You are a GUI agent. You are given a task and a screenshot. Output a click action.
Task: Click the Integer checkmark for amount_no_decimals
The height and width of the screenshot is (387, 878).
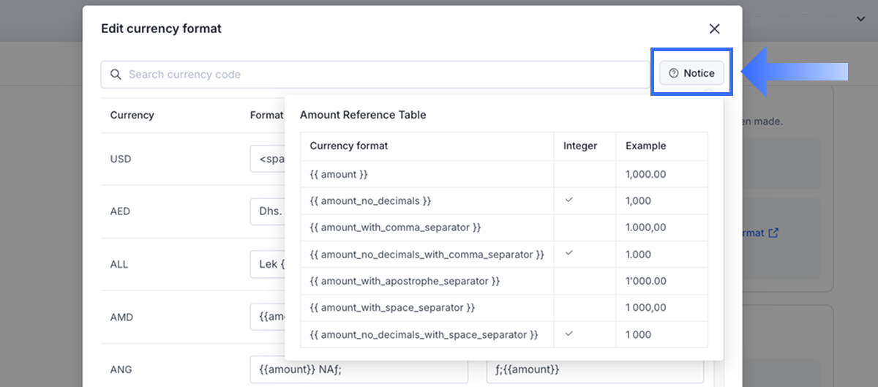pyautogui.click(x=569, y=200)
